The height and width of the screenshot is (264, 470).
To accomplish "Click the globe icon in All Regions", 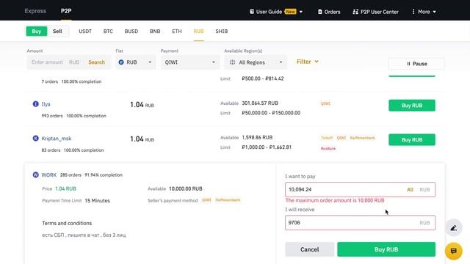I will point(232,62).
